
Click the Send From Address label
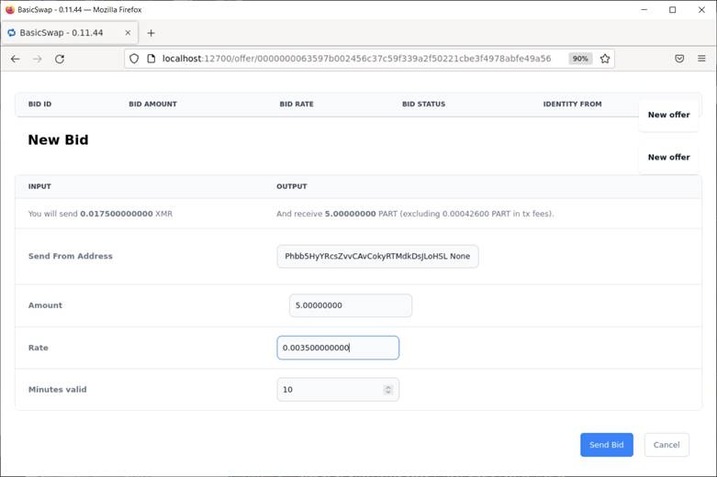(x=71, y=256)
